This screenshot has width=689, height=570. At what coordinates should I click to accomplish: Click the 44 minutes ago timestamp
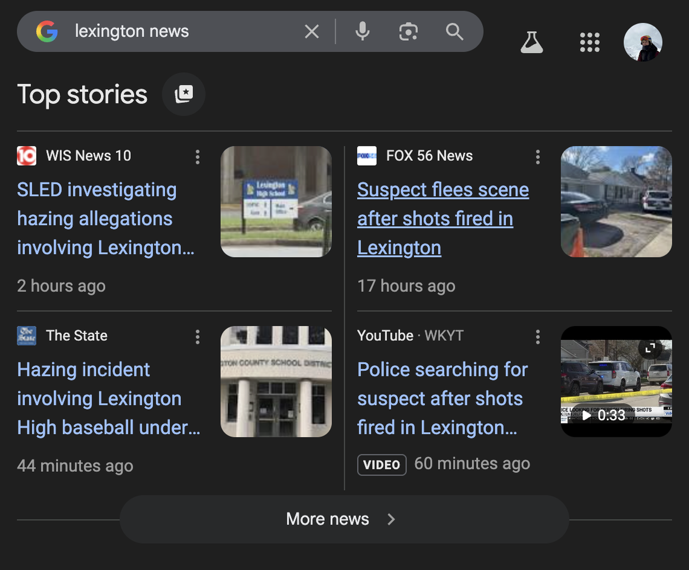75,466
